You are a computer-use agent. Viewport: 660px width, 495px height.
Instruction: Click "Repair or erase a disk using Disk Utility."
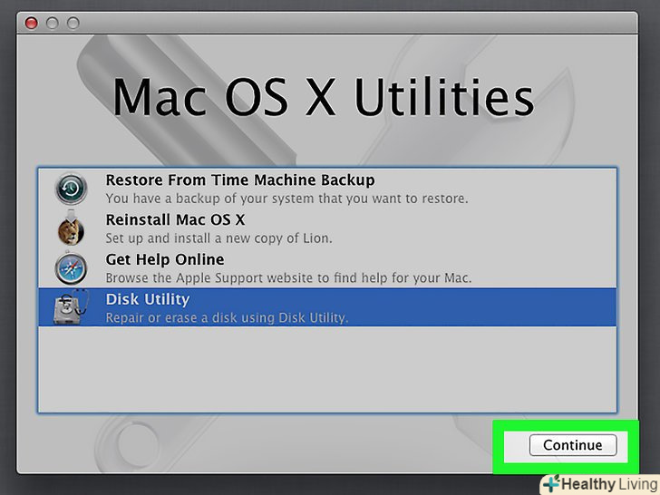coord(227,318)
